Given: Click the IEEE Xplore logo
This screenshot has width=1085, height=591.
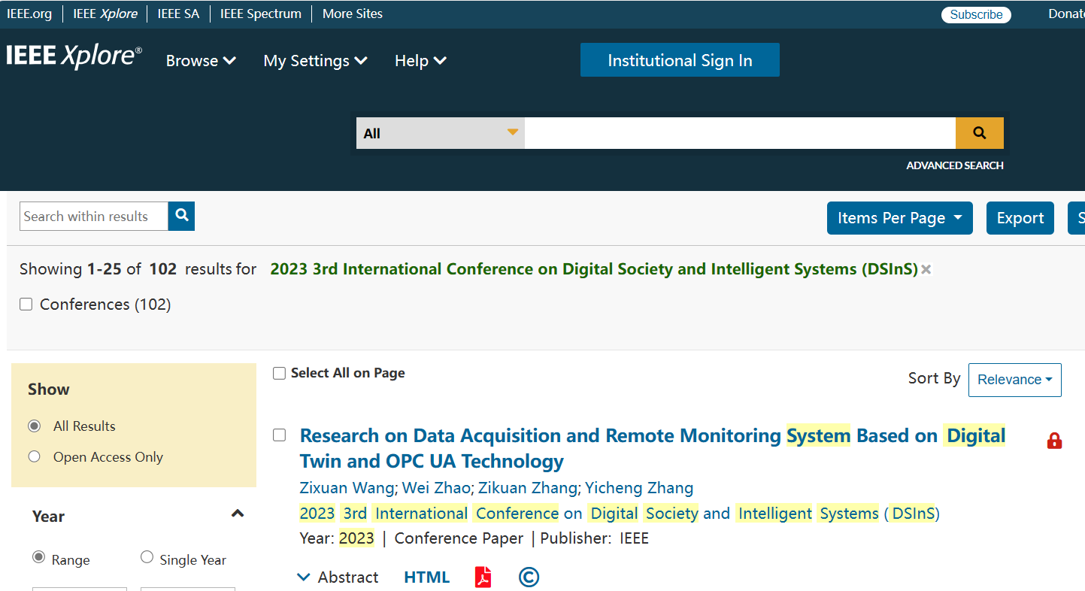Looking at the screenshot, I should [74, 57].
